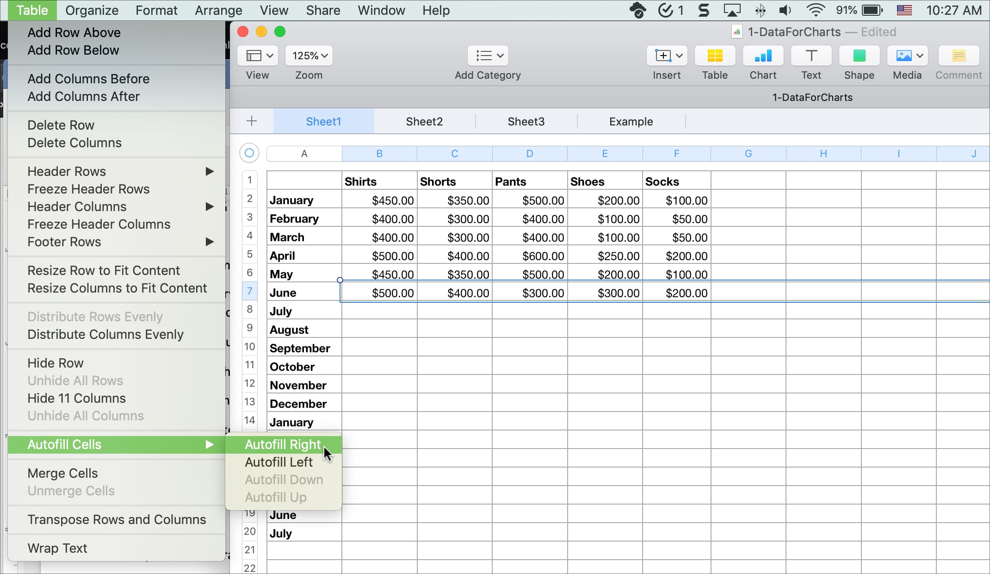Image resolution: width=990 pixels, height=574 pixels.
Task: Click Hide Row in the Table menu
Action: (56, 362)
